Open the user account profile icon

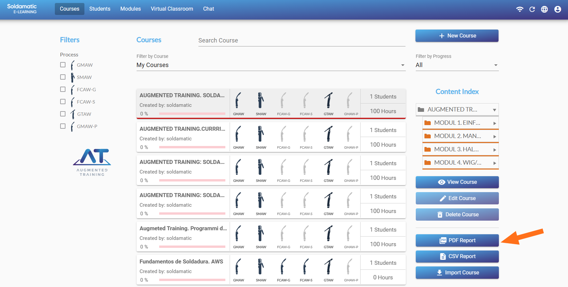[x=558, y=9]
